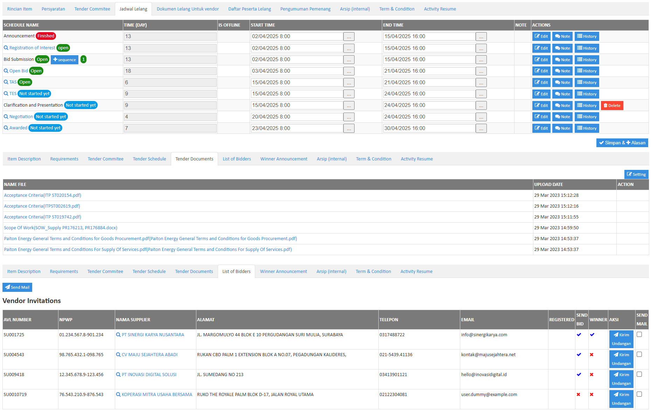Delete the Clarification and Presentation schedule
Image resolution: width=651 pixels, height=410 pixels.
(x=612, y=105)
